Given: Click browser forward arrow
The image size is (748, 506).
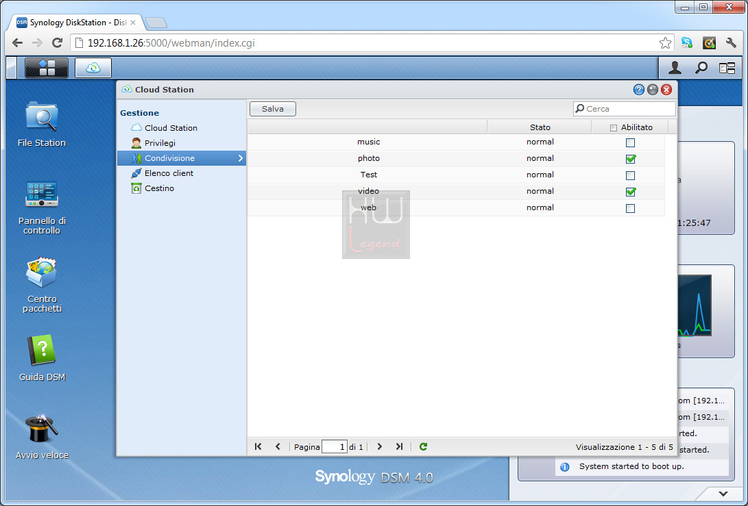Looking at the screenshot, I should pos(37,43).
